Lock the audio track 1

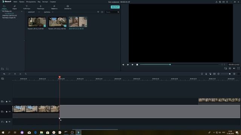coord(7,122)
